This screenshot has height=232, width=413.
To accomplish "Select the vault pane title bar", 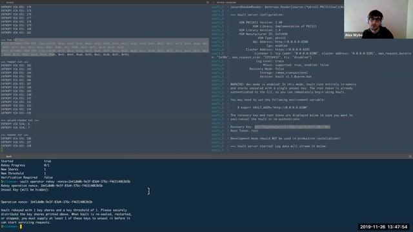I will coord(206,156).
